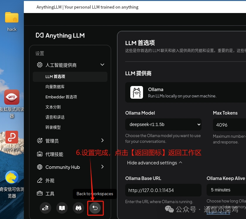Open the Discord icon in sidebar footer
The image size is (246, 219).
pyautogui.click(x=79, y=208)
